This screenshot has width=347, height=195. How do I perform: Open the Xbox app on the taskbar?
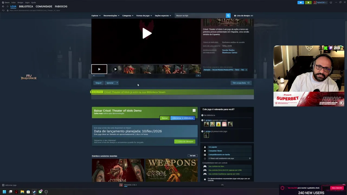click(40, 192)
